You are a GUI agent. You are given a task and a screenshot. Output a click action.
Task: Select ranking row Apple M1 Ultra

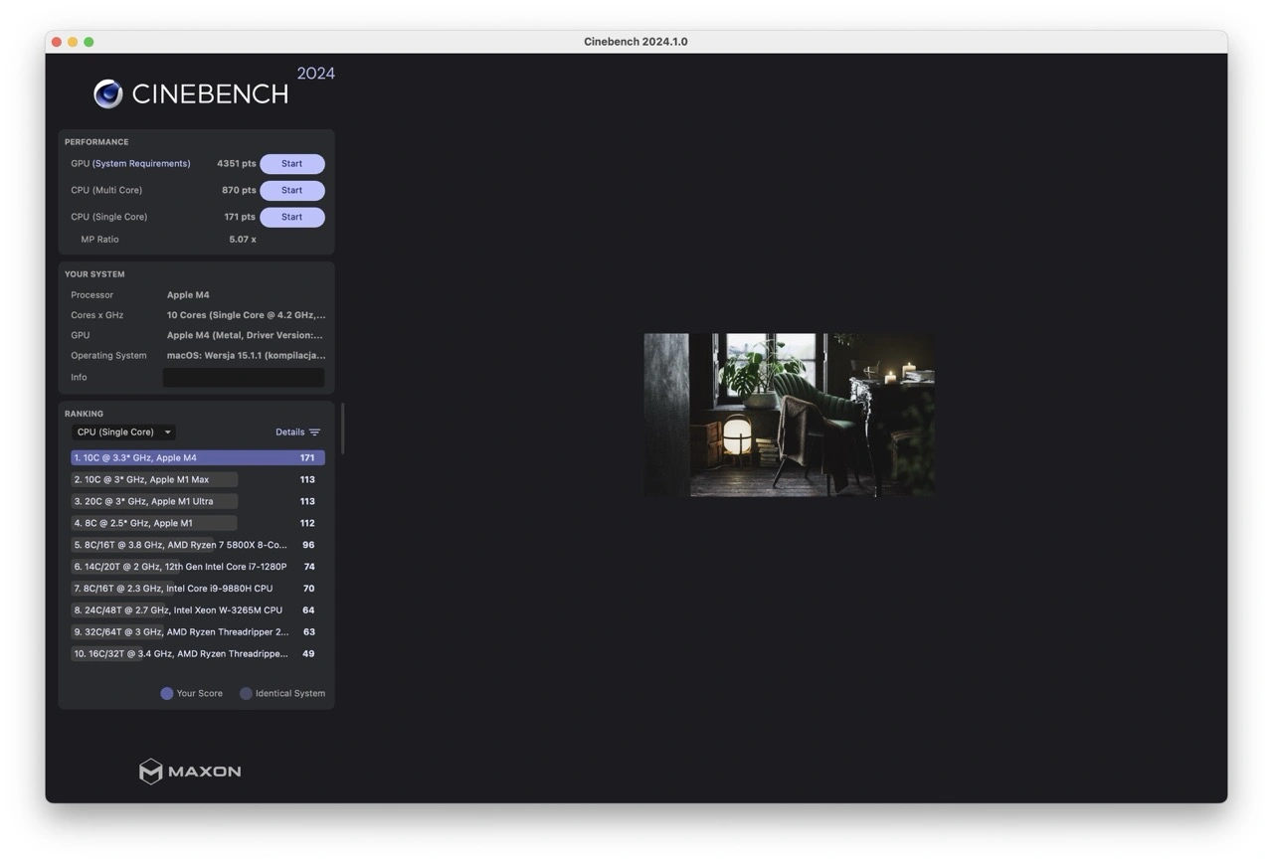pos(198,502)
